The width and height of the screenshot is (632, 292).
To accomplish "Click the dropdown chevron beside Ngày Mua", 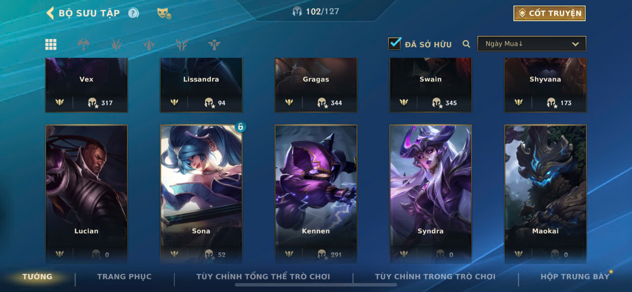I will pos(575,44).
